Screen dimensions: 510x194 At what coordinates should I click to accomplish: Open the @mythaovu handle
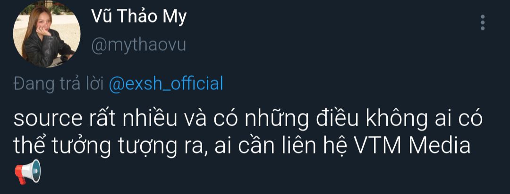click(138, 45)
